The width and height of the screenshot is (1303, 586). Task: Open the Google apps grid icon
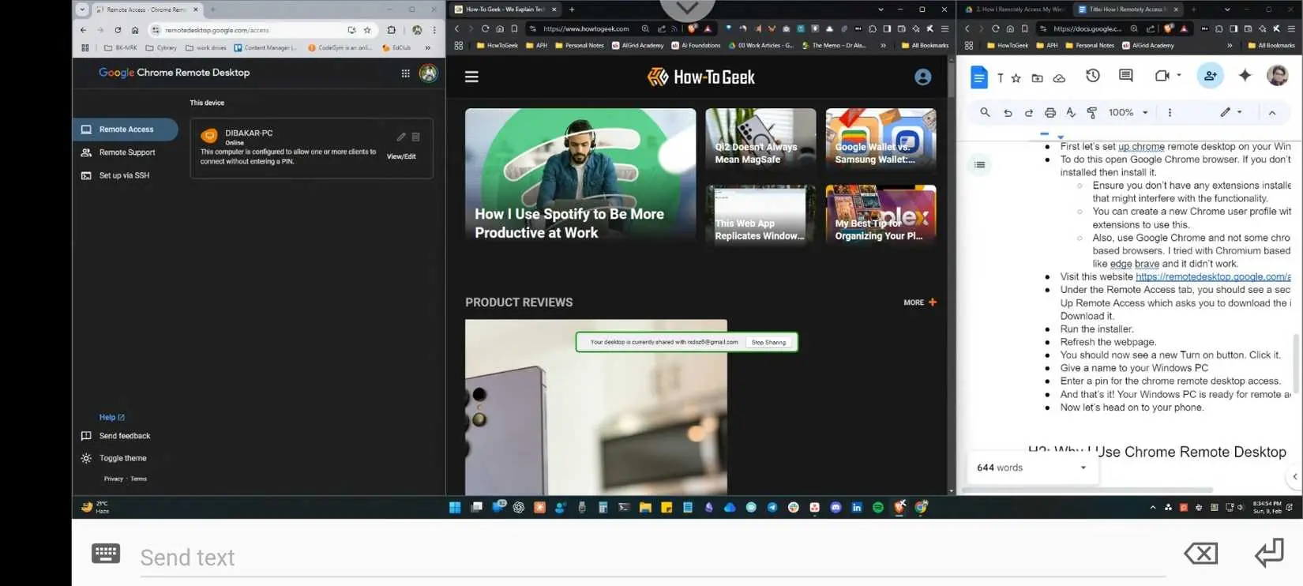[x=405, y=73]
